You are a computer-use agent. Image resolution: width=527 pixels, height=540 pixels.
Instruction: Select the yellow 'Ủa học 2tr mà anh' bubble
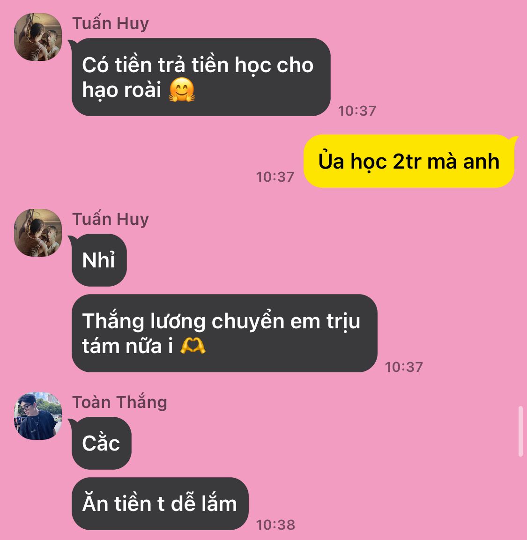point(409,161)
